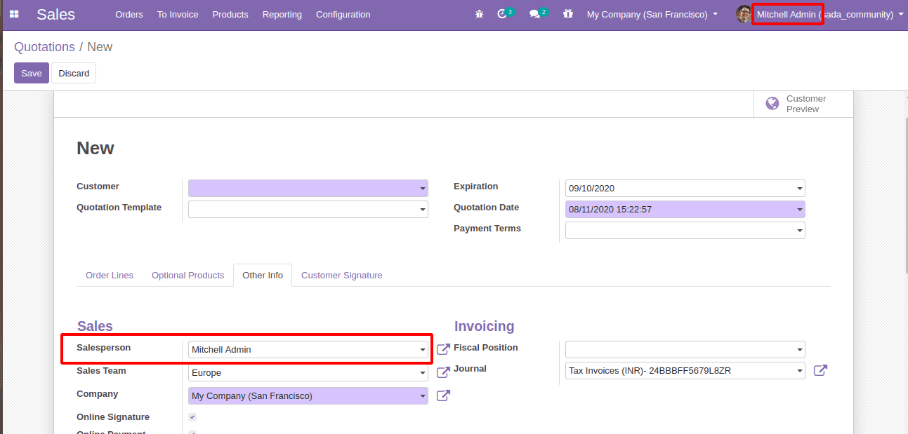Click the Sales section heading

point(95,326)
